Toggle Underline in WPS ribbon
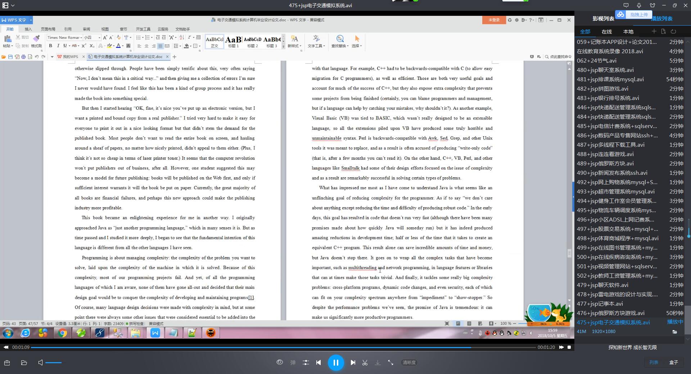The image size is (691, 374). (65, 46)
